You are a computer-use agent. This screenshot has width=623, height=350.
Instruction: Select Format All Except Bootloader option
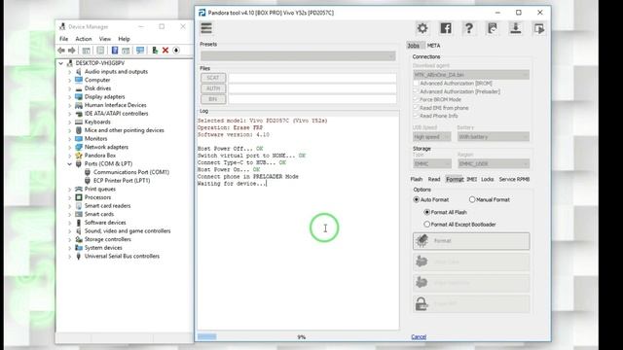(x=426, y=225)
